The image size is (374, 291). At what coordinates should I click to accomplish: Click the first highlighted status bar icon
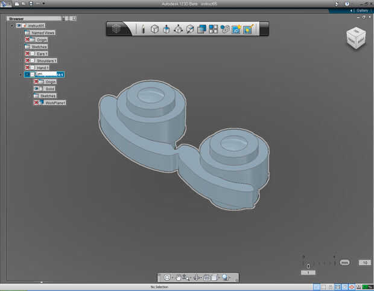point(317,287)
